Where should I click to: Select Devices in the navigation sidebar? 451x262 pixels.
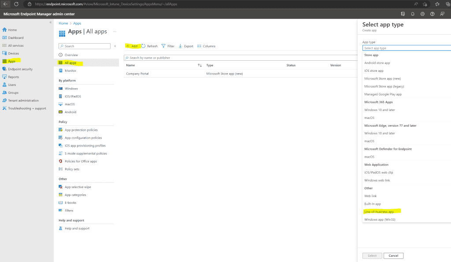15,53
